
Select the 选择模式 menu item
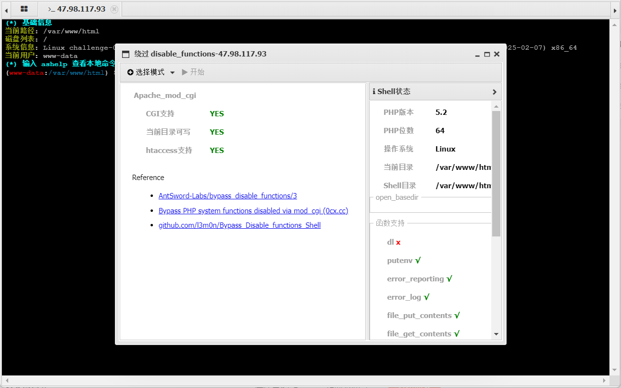click(x=151, y=72)
